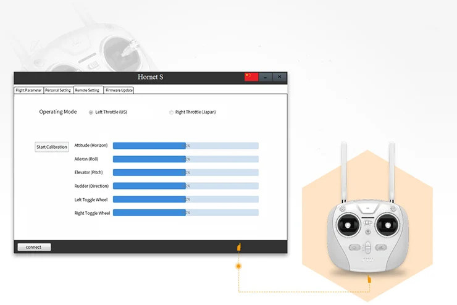
Task: Switch to the Flight Parameter tab
Action: point(29,90)
